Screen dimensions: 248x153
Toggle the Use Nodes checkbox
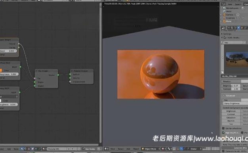[x=83, y=149]
